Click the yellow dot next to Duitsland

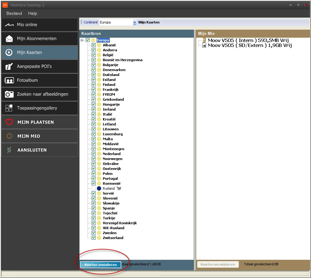(99, 75)
